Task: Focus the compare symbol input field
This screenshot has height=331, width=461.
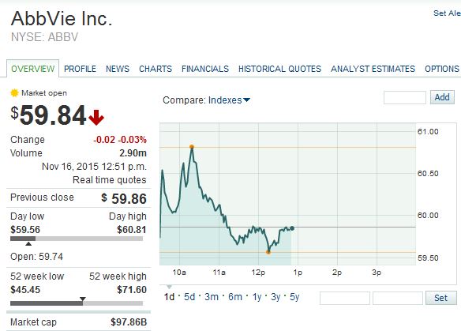Action: pyautogui.click(x=404, y=97)
